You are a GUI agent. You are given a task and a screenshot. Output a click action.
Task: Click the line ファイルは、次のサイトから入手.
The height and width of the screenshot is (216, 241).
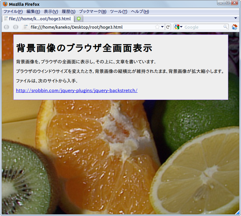tap(47, 81)
